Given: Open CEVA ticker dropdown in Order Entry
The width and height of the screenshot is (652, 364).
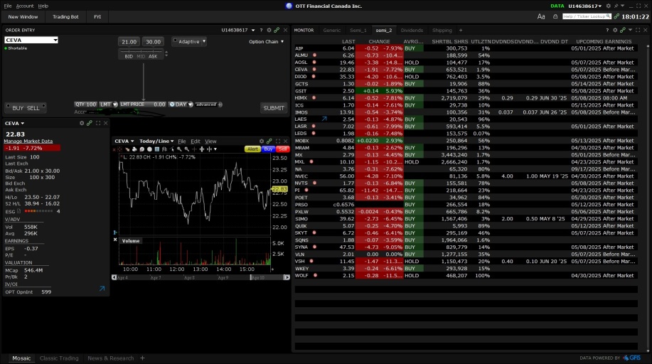Looking at the screenshot, I should [x=55, y=40].
